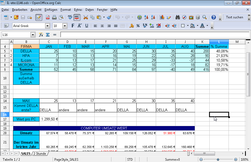The image size is (251, 162).
Task: Adjust the zoom slider handle
Action: coord(218,160)
